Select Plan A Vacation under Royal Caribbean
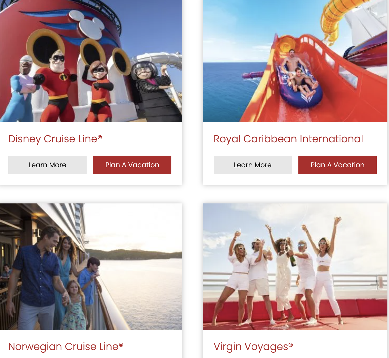 pyautogui.click(x=337, y=165)
